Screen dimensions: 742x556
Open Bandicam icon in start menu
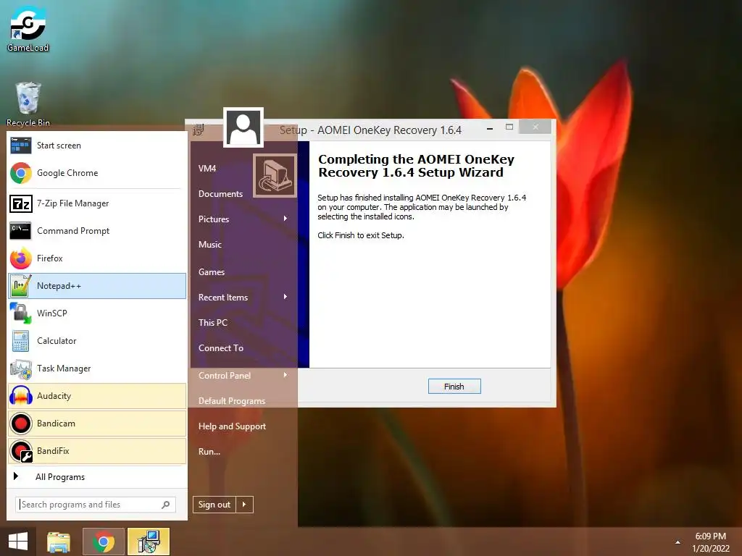pyautogui.click(x=21, y=423)
